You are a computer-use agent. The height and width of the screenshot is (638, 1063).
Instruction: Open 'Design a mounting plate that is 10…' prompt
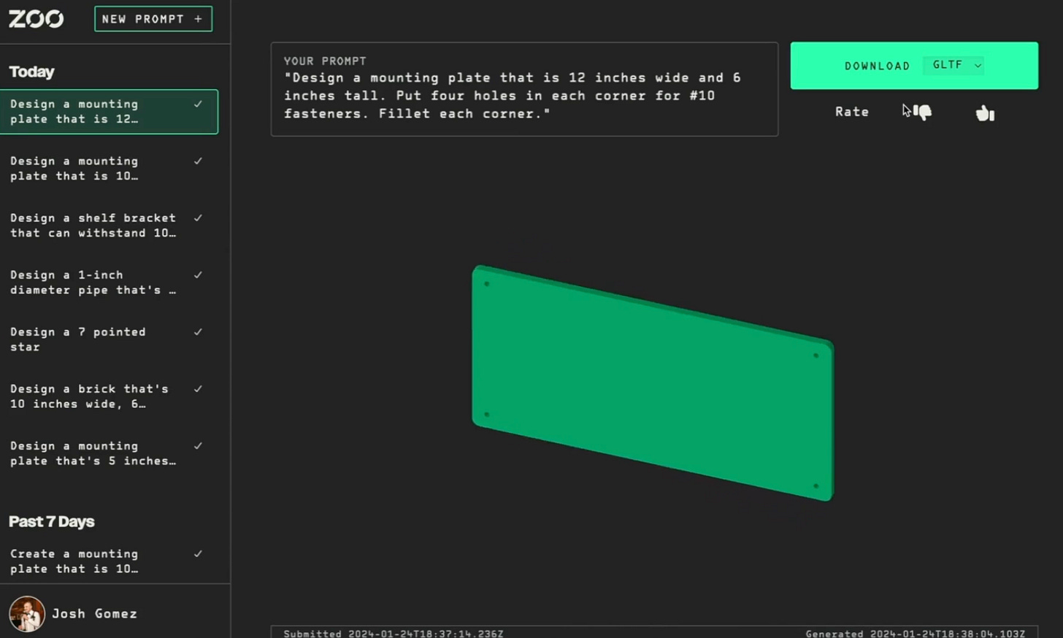109,169
